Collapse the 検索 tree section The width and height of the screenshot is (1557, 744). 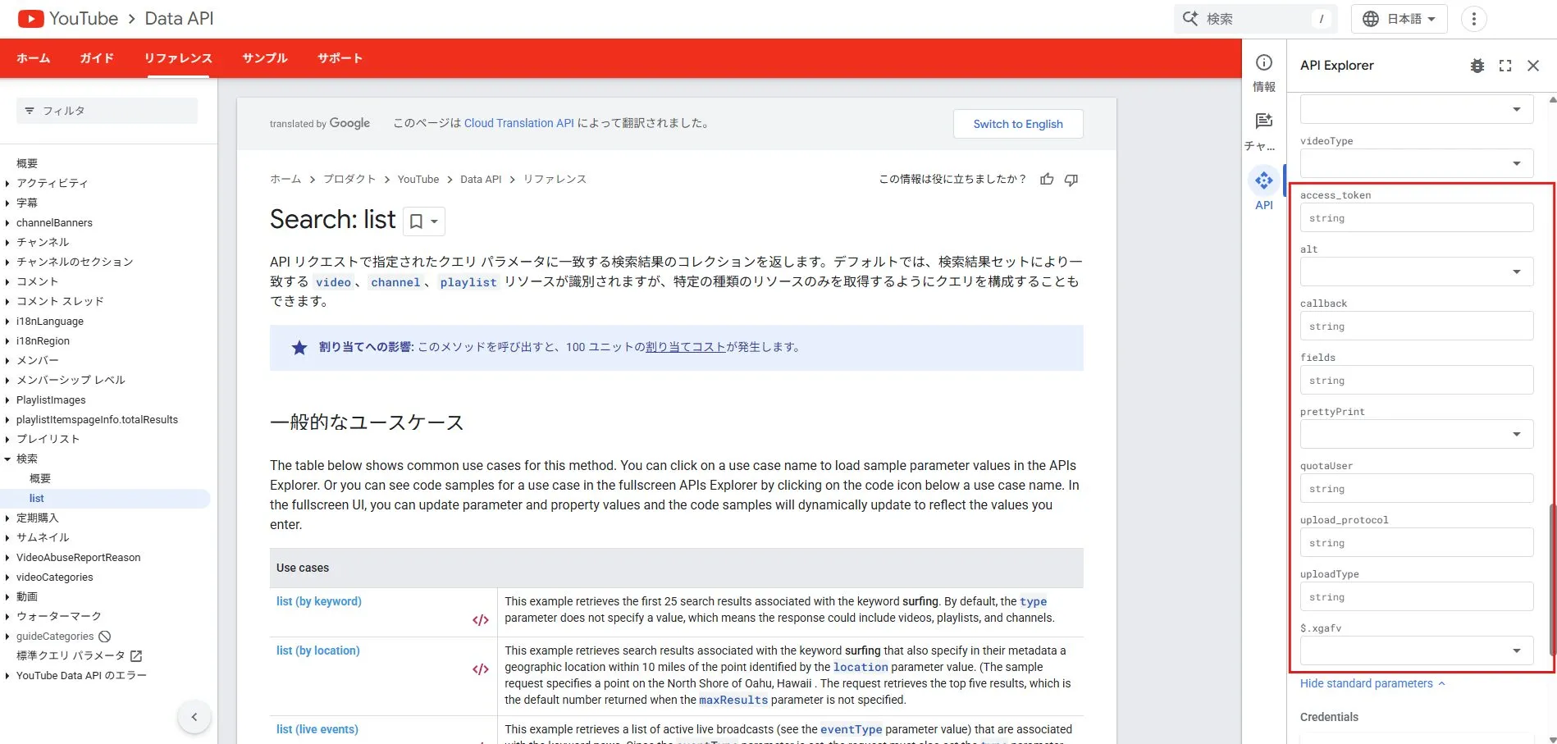point(7,459)
